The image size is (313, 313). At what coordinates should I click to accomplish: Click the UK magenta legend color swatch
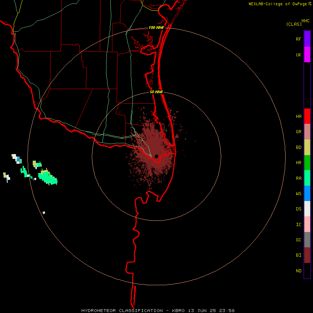click(x=307, y=55)
